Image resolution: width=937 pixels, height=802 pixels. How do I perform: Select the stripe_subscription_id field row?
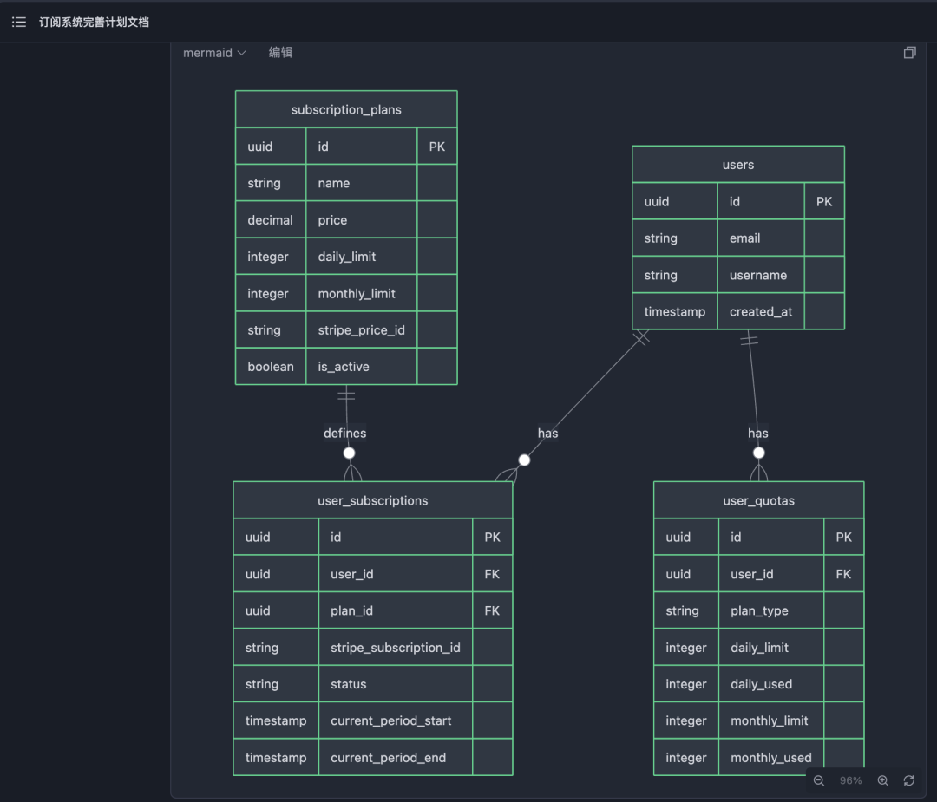[x=395, y=648]
